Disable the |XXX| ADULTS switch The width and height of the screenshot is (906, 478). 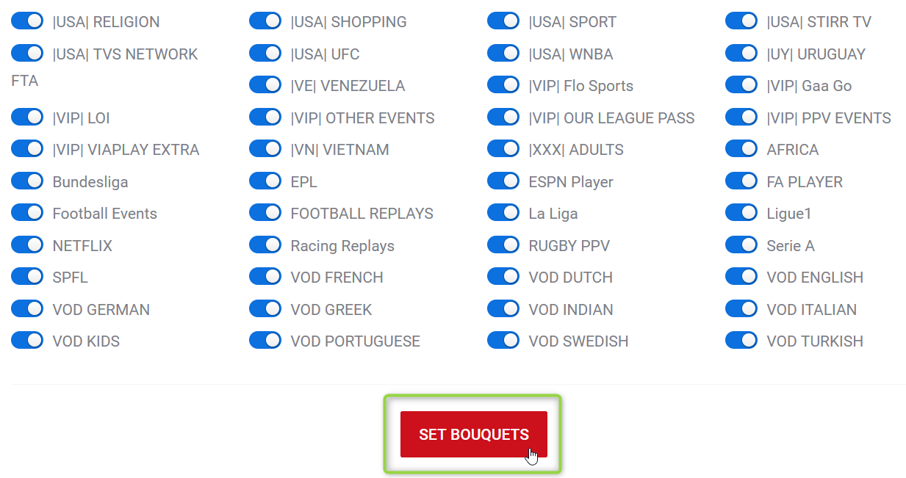point(503,149)
